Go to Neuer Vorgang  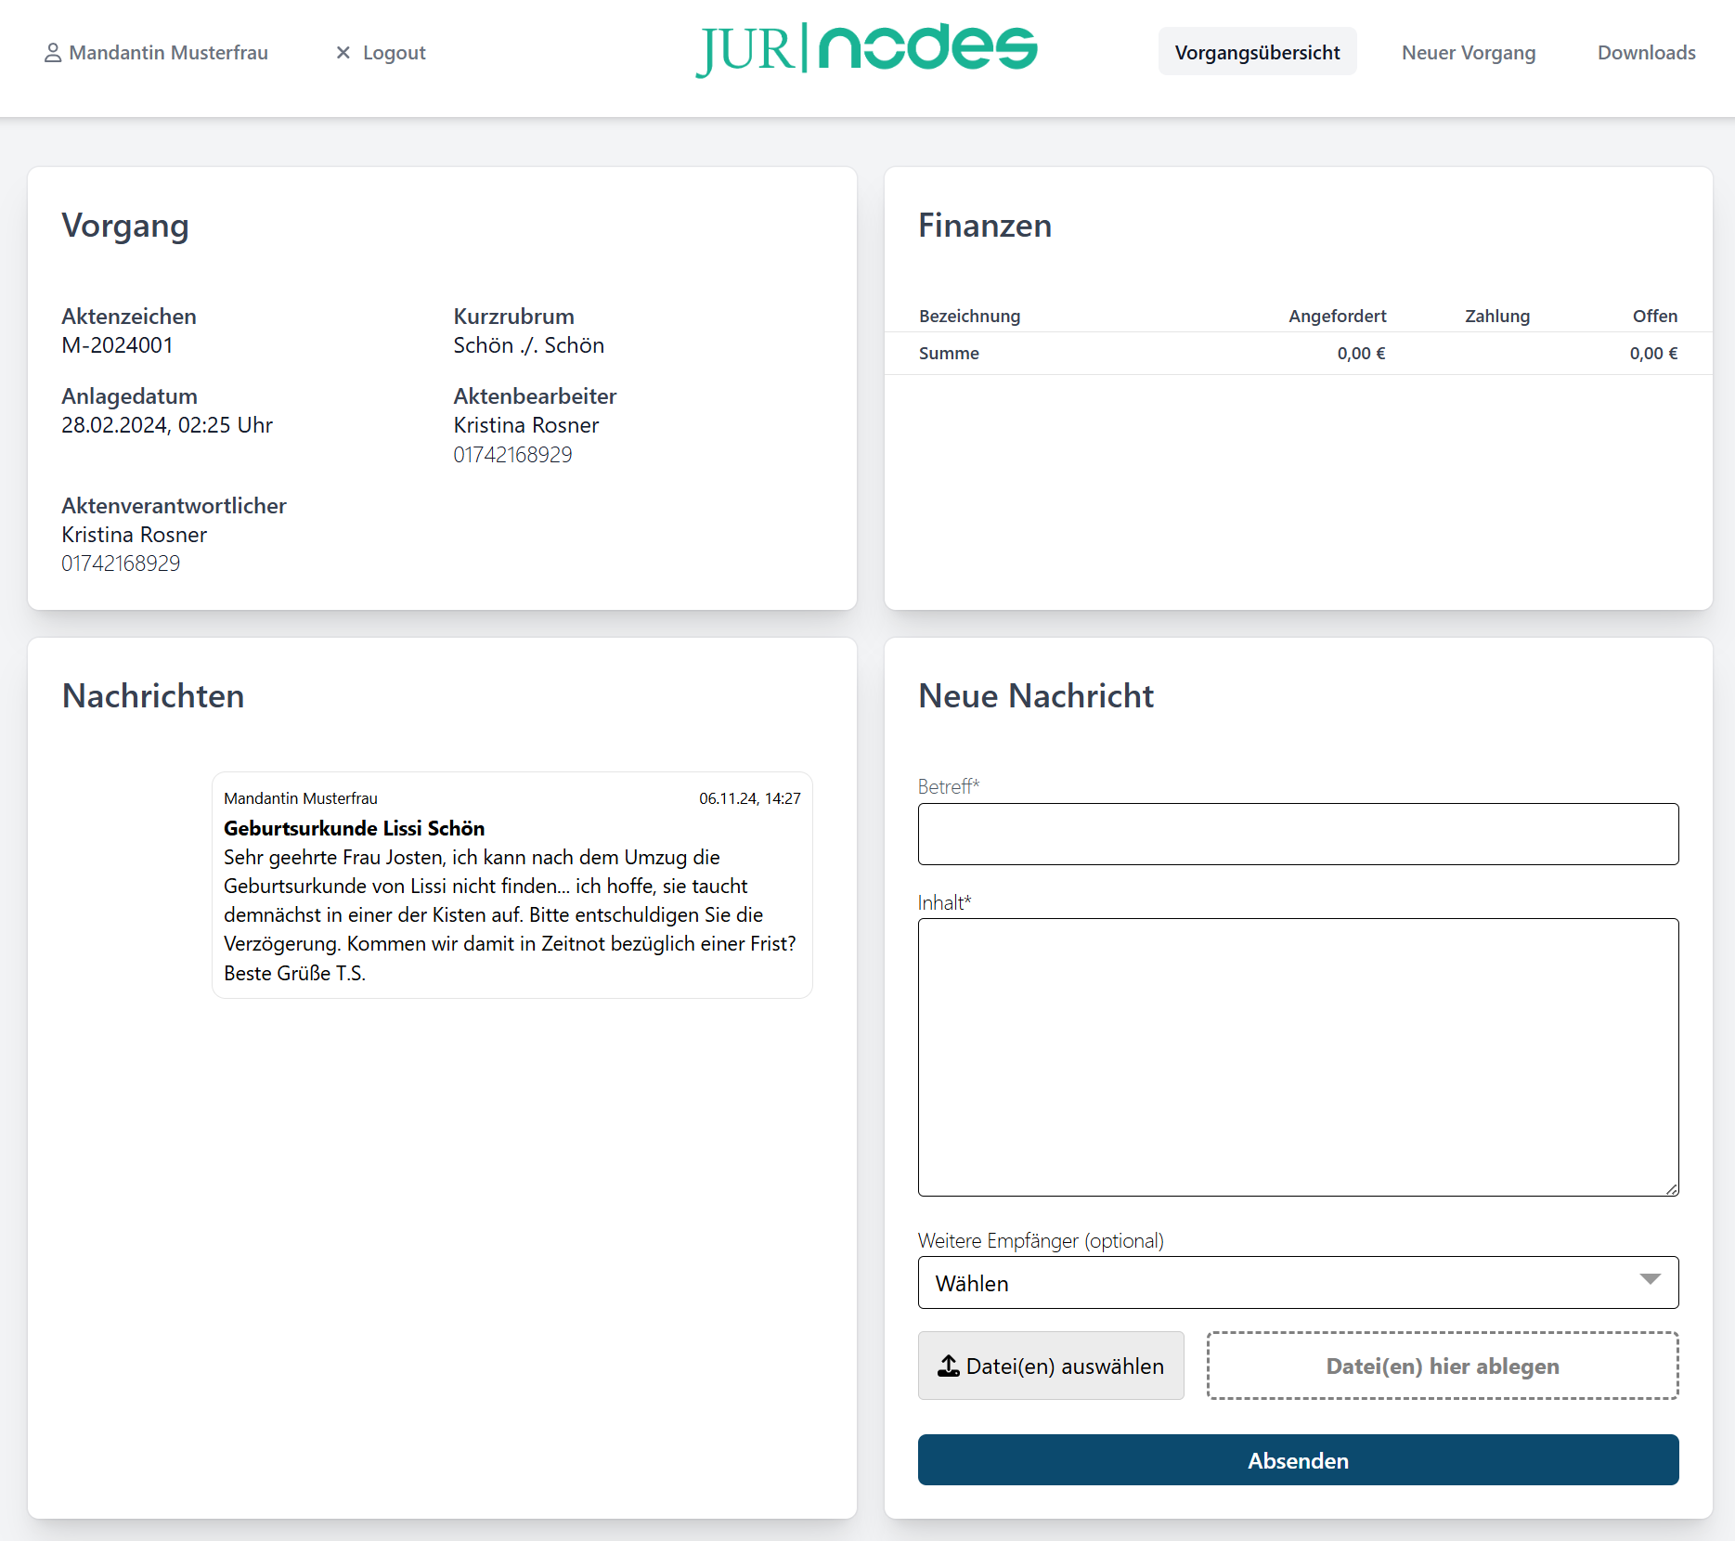(1468, 52)
